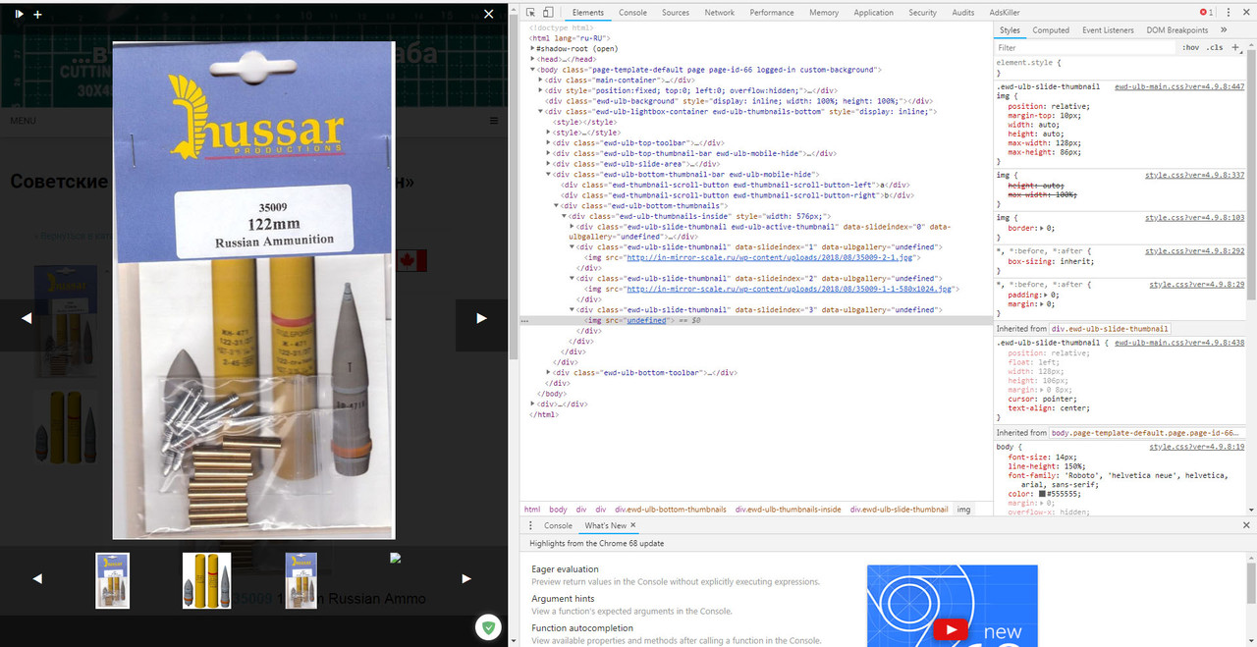Toggle the :hov element state panel
This screenshot has height=647, width=1257.
coord(1191,47)
